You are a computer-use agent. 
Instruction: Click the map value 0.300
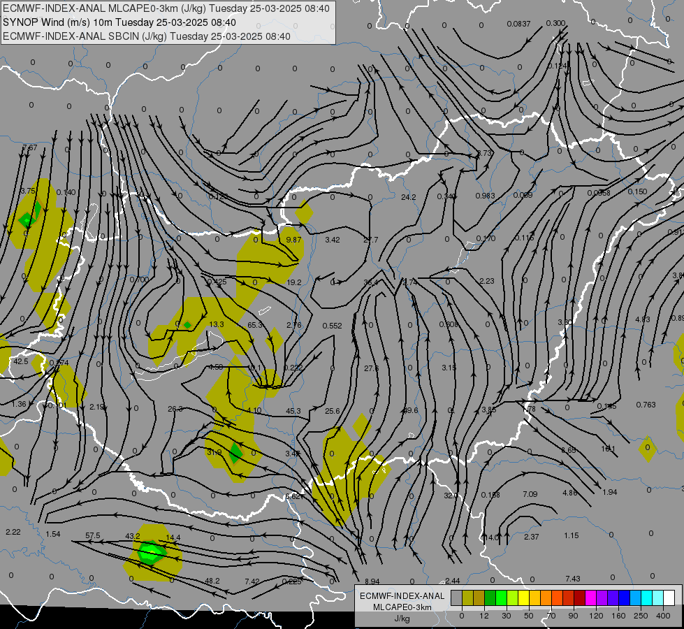tap(555, 23)
